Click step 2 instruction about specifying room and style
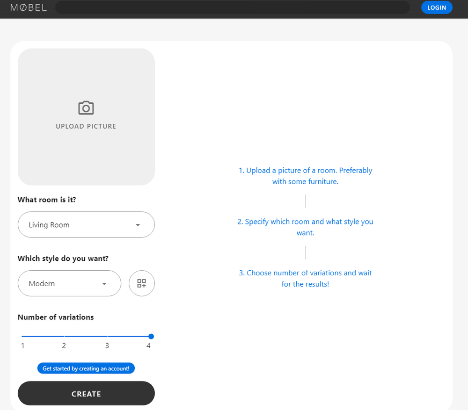 click(305, 227)
